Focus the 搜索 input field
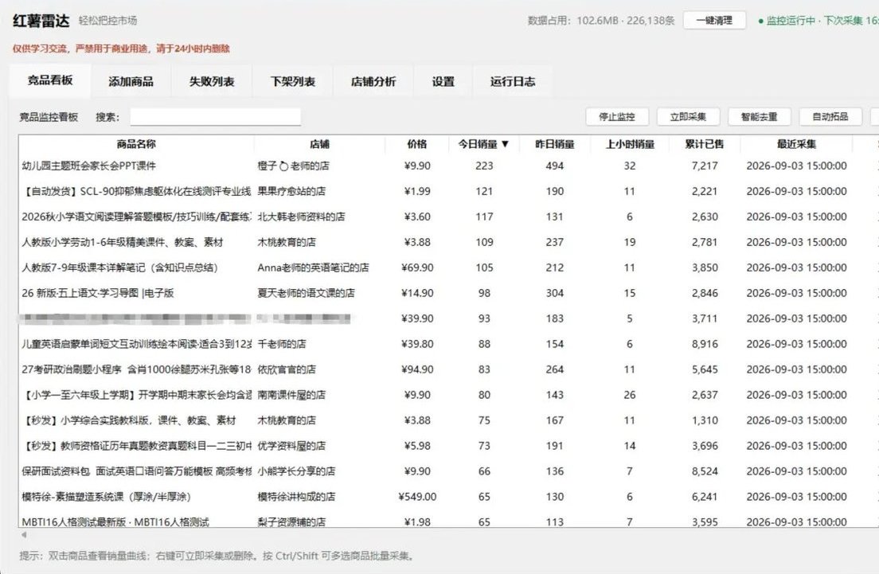Screen dimensions: 879x574 (215, 116)
